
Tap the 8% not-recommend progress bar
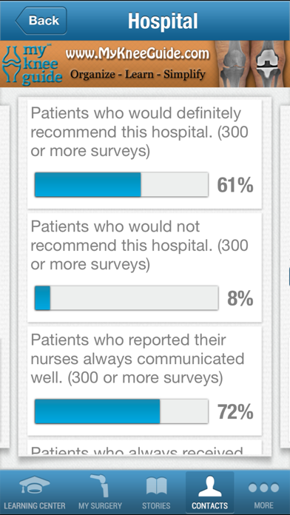tap(127, 298)
